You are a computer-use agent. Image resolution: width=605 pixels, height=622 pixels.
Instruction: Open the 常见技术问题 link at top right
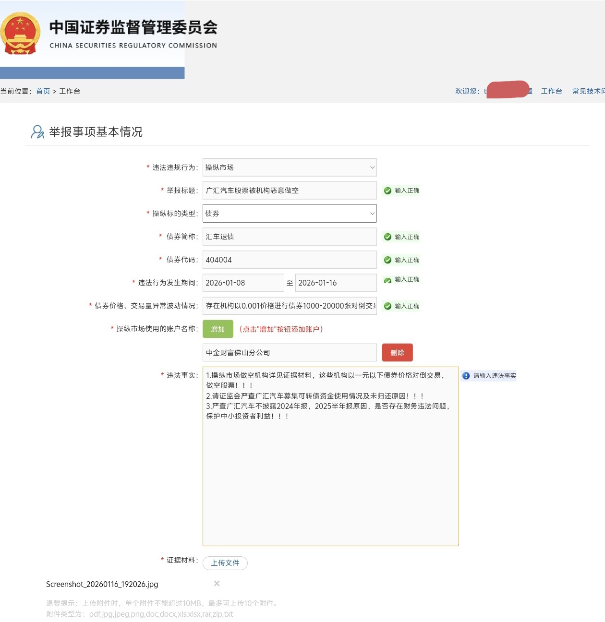click(588, 91)
